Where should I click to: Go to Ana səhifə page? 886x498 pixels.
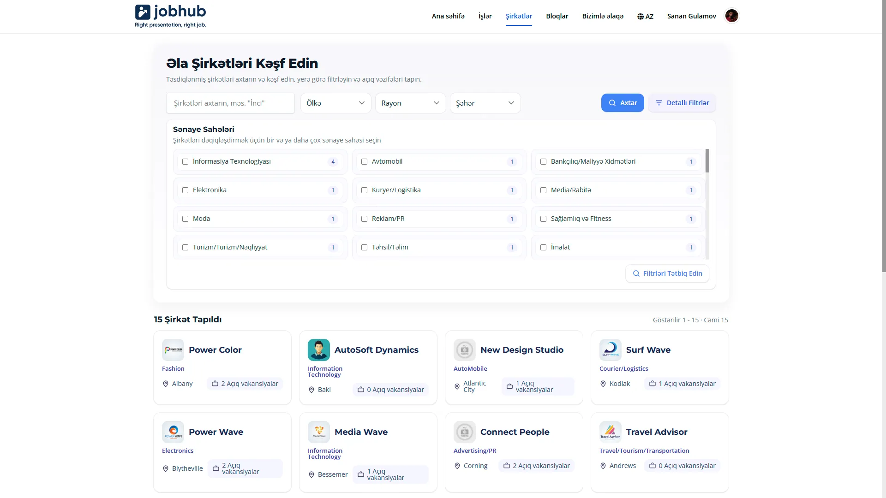click(x=448, y=16)
